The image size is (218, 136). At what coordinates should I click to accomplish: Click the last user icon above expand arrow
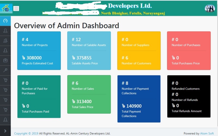pyautogui.click(x=5, y=119)
